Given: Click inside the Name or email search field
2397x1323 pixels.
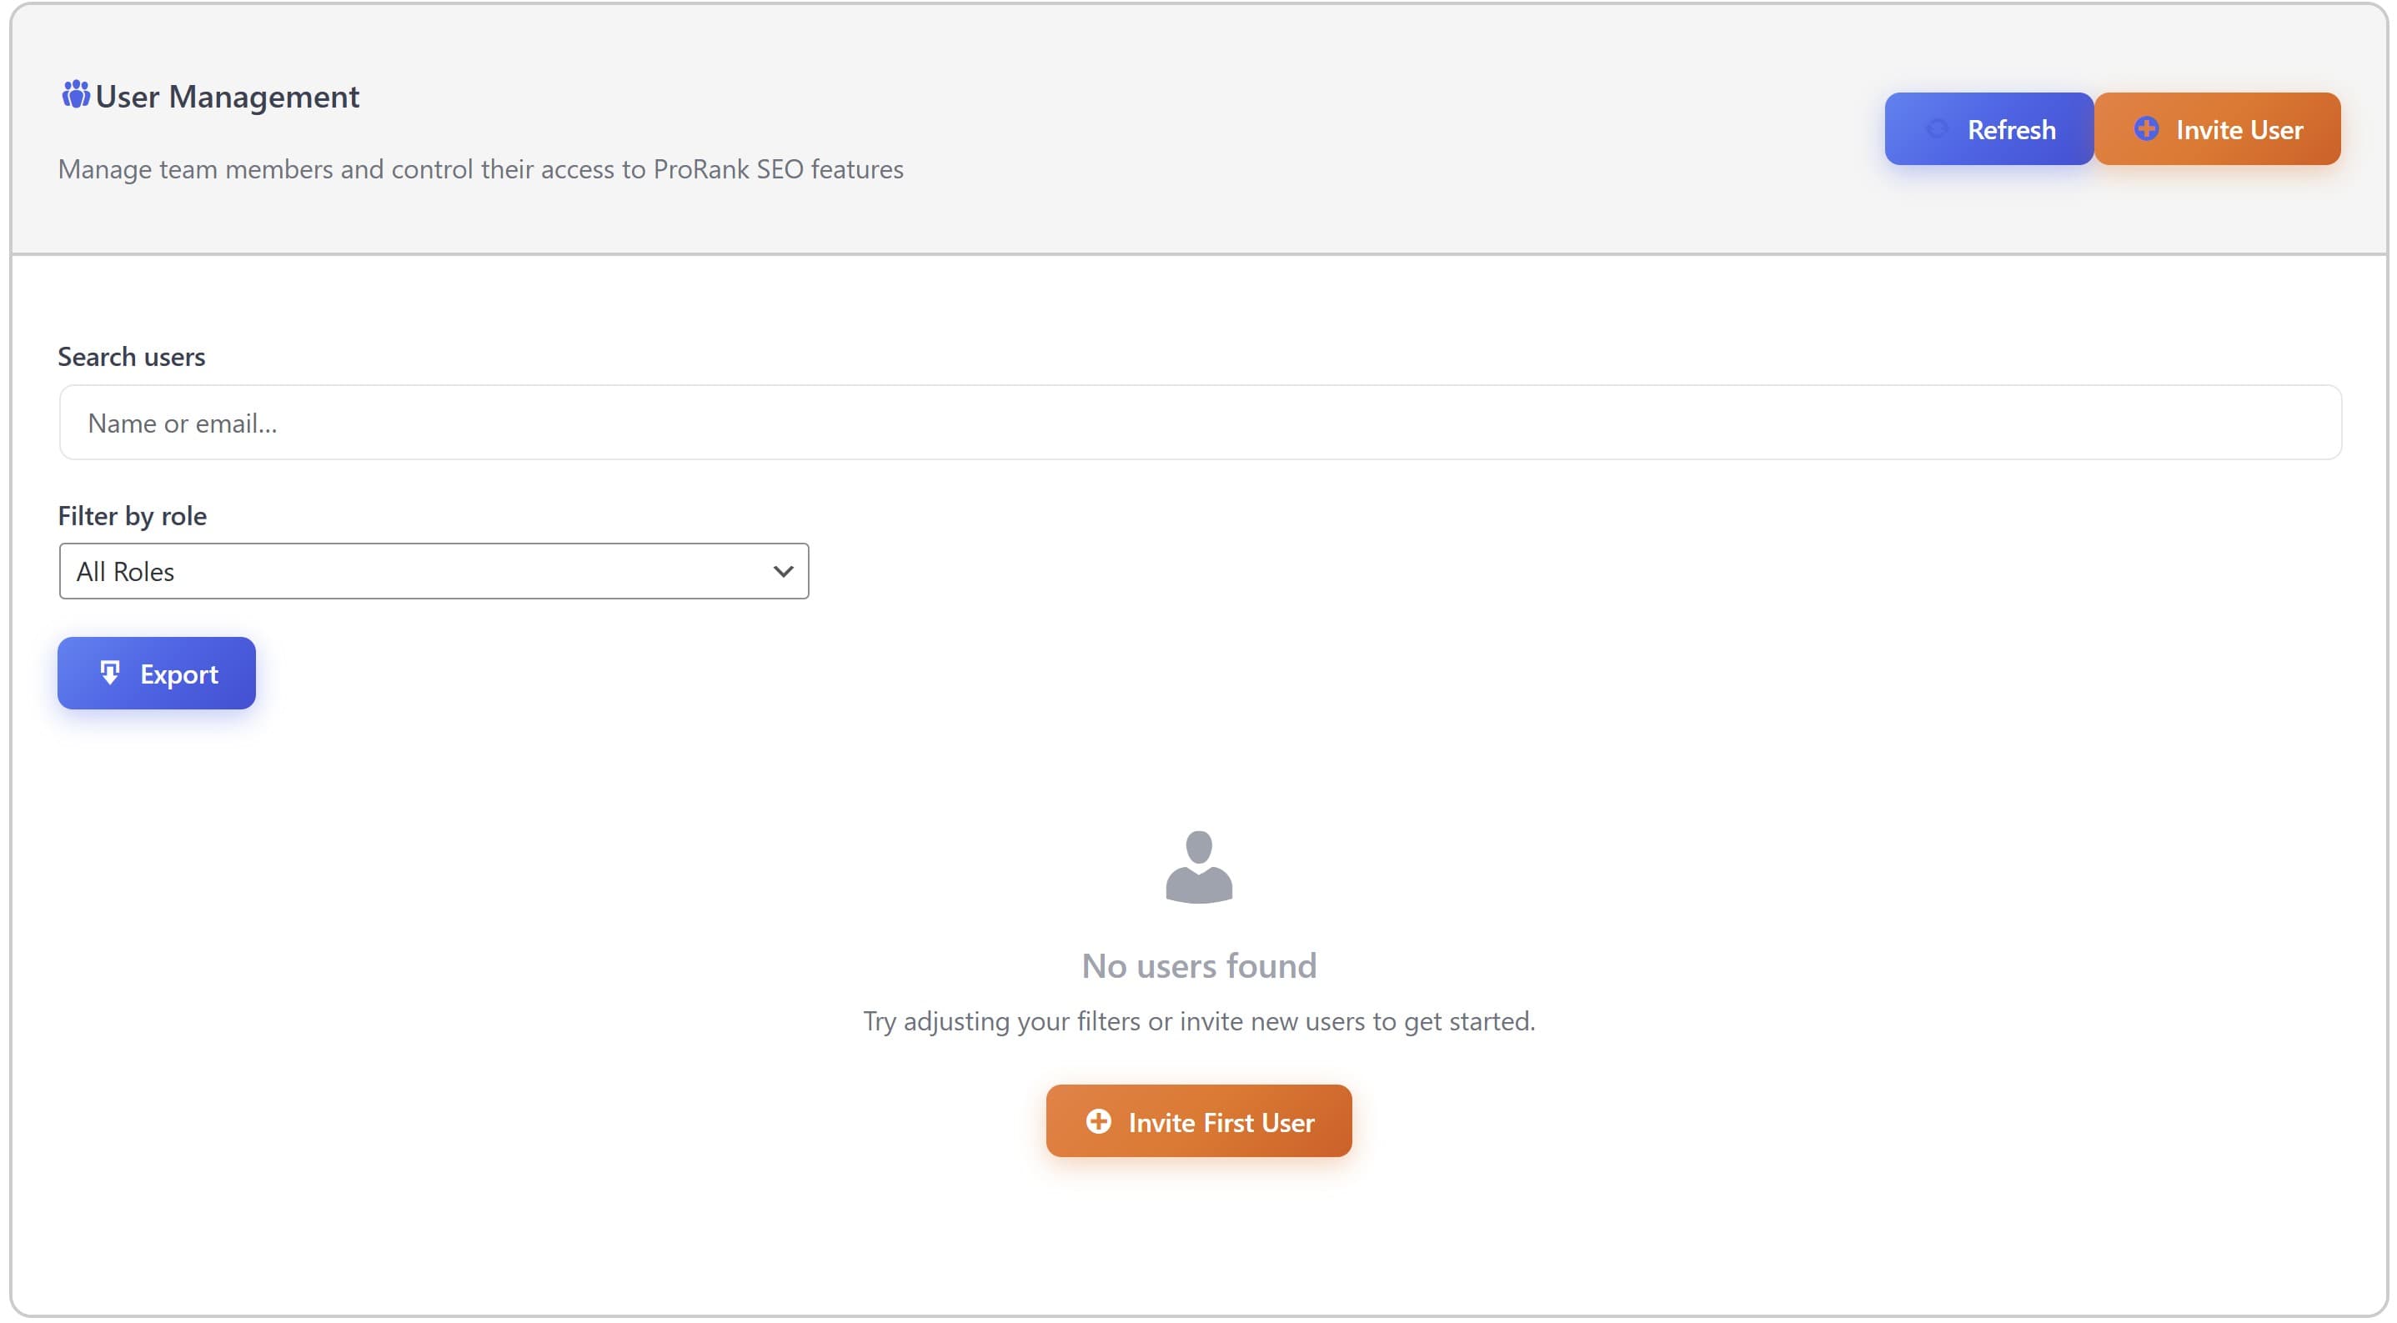Looking at the screenshot, I should (1201, 423).
